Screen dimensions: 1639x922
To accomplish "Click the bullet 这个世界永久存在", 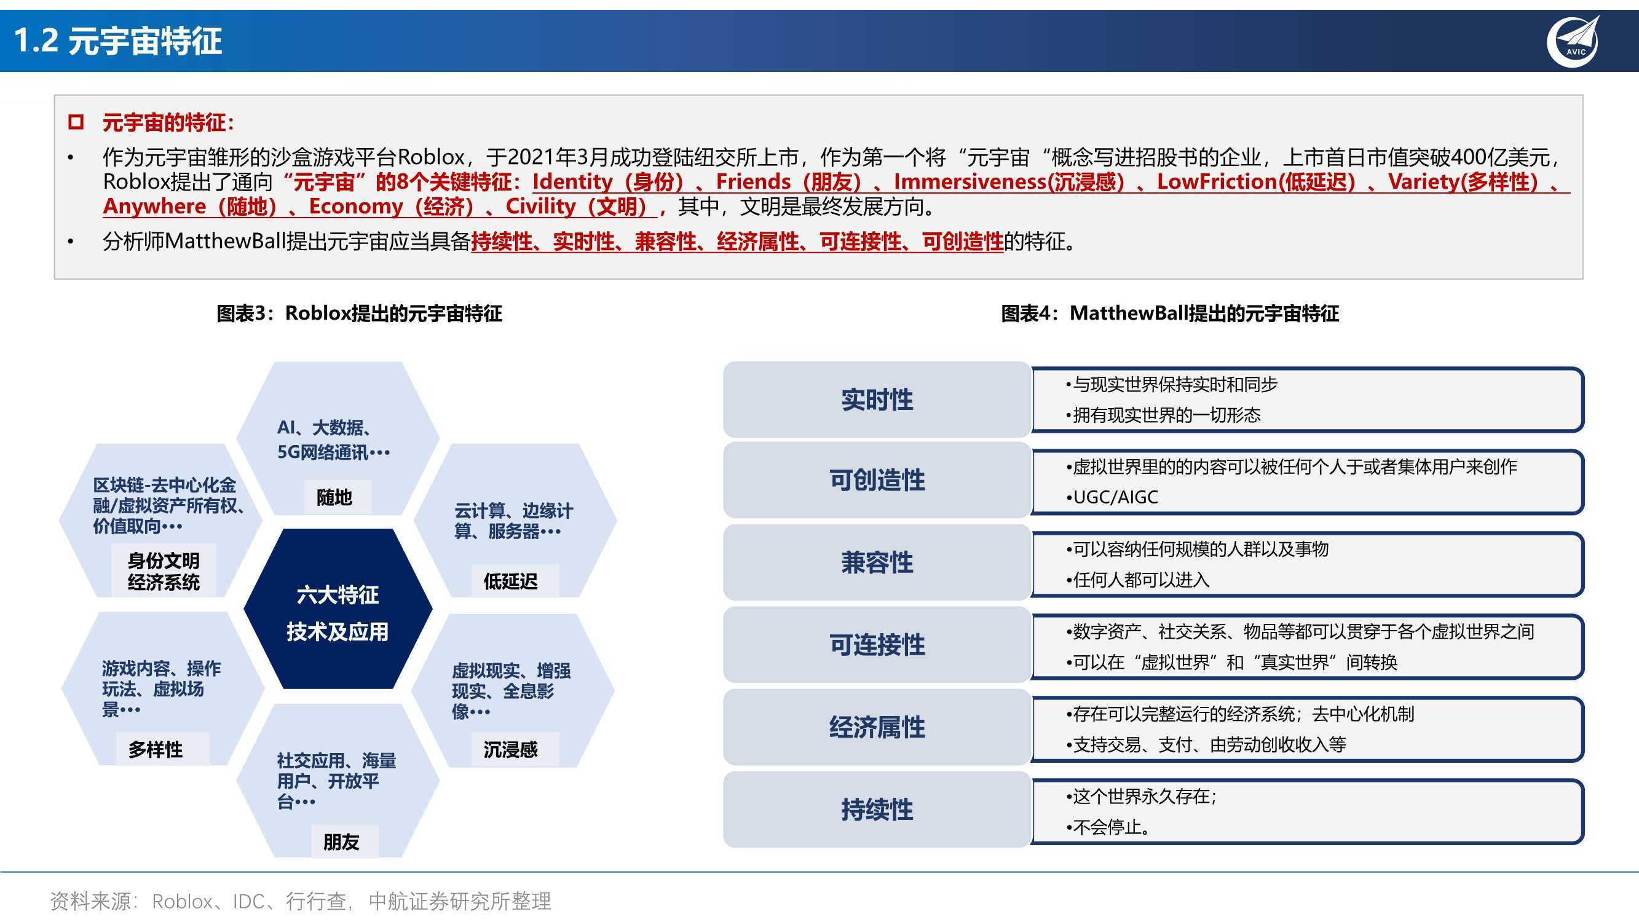I will pos(1141,796).
